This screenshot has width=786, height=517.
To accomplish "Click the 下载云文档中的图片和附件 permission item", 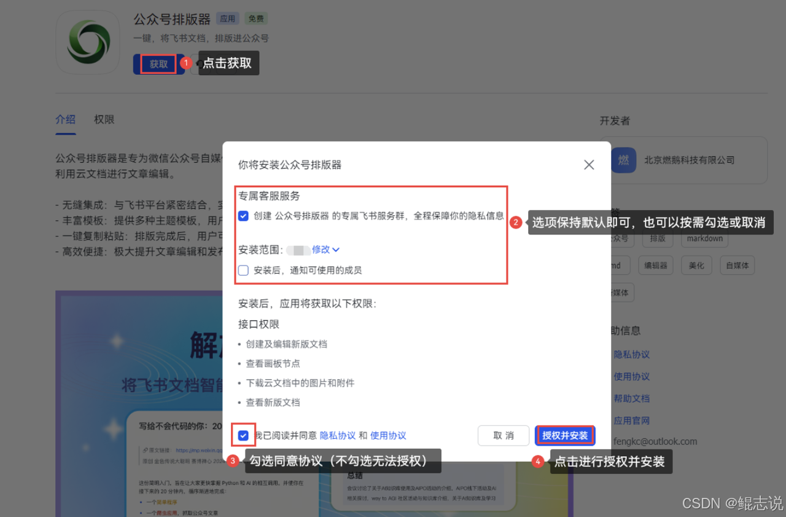I will pyautogui.click(x=300, y=383).
